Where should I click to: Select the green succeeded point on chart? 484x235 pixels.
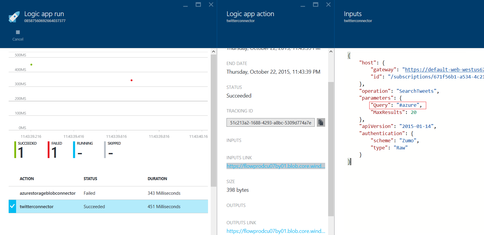(x=31, y=64)
